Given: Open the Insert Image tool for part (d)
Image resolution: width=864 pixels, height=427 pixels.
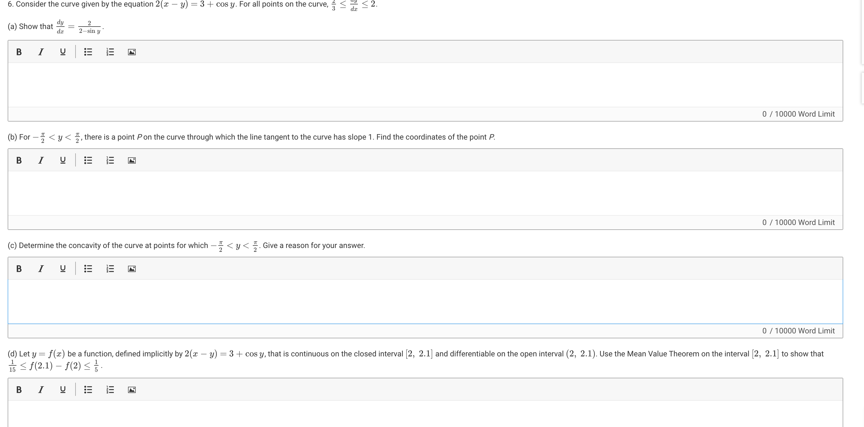Looking at the screenshot, I should (x=131, y=390).
